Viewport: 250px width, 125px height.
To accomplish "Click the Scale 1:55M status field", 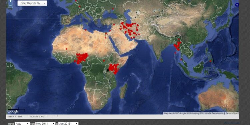I will pos(15,117).
